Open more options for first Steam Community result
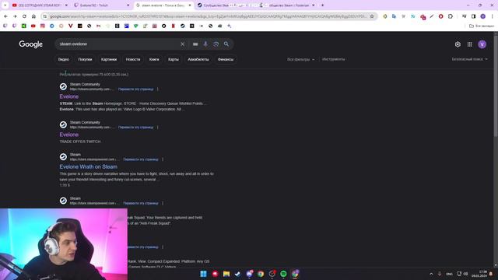Image resolution: width=498 pixels, height=280 pixels. pos(157,89)
